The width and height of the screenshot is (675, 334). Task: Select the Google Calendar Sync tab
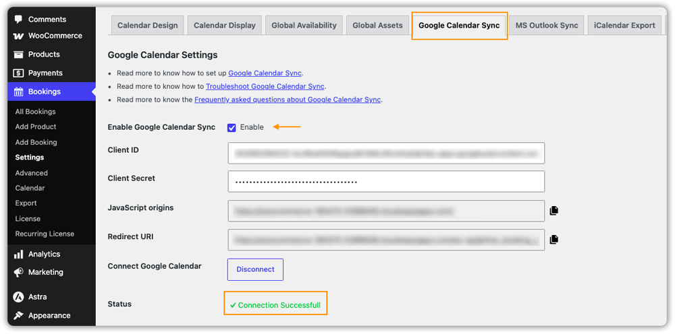tap(459, 26)
